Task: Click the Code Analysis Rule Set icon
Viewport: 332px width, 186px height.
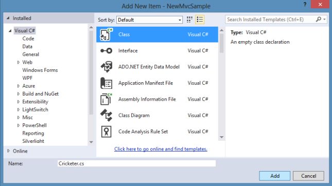Action: pos(106,132)
